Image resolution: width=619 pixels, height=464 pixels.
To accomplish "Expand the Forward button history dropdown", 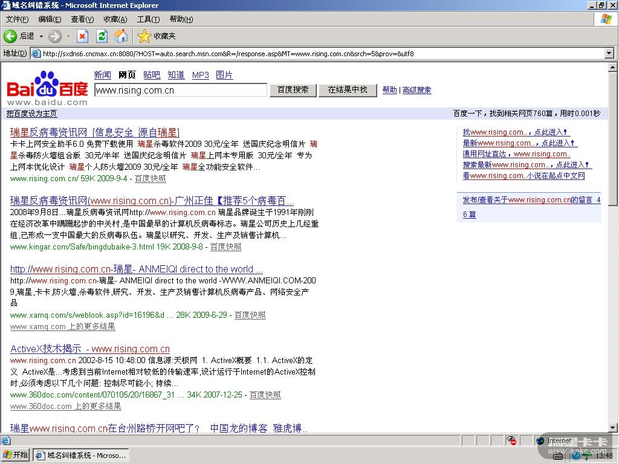I will pos(68,36).
